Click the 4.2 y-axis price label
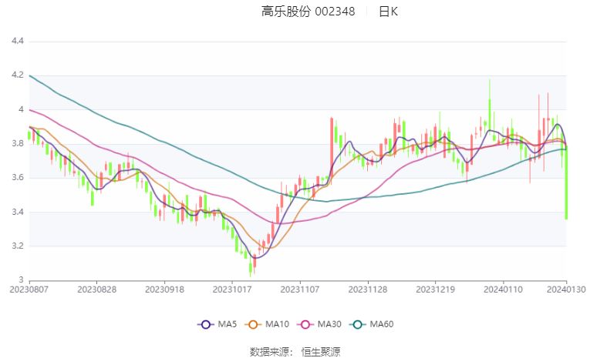590x358 pixels. [x=17, y=75]
